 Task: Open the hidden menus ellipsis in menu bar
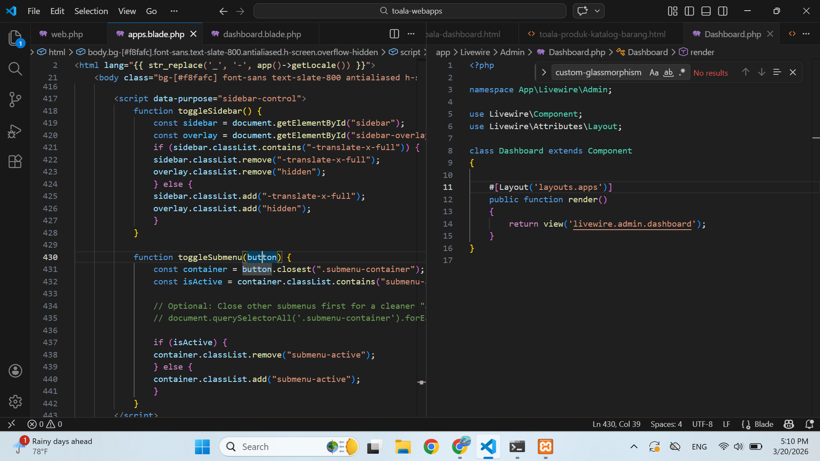pyautogui.click(x=174, y=11)
